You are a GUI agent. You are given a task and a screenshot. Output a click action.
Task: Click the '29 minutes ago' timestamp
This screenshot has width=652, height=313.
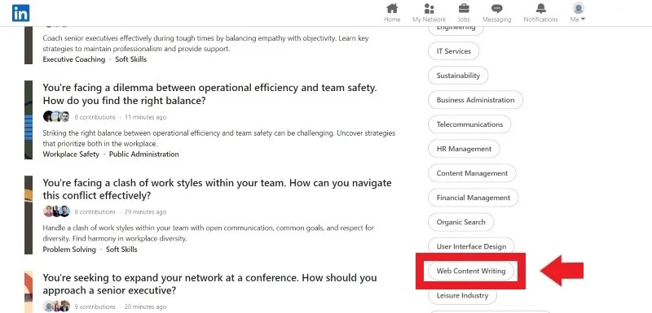[146, 212]
